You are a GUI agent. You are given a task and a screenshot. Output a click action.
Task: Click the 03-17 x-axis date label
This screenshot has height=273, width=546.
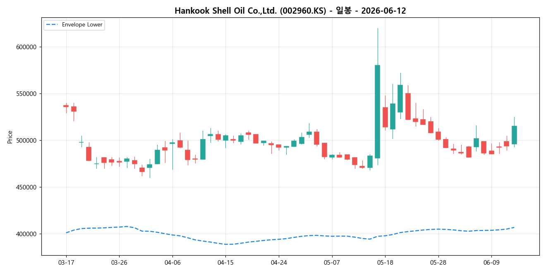pos(66,263)
